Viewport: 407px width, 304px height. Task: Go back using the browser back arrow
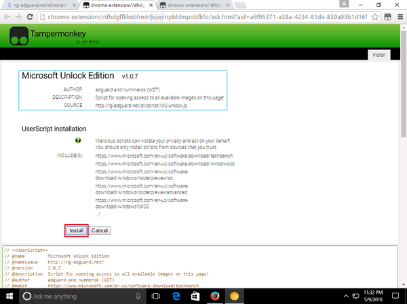tap(6, 17)
